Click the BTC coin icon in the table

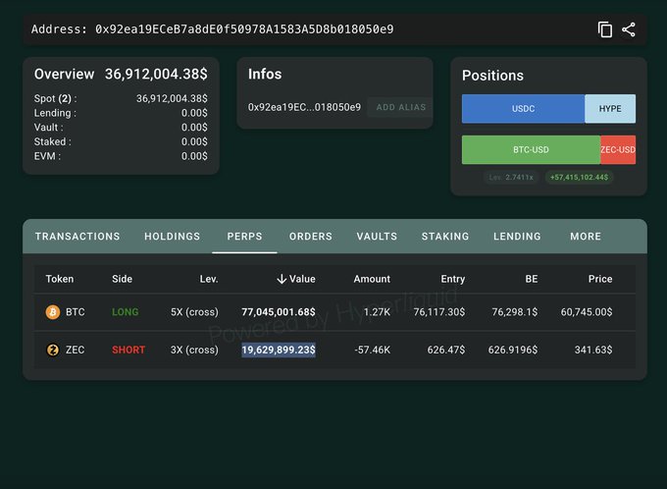(x=53, y=312)
